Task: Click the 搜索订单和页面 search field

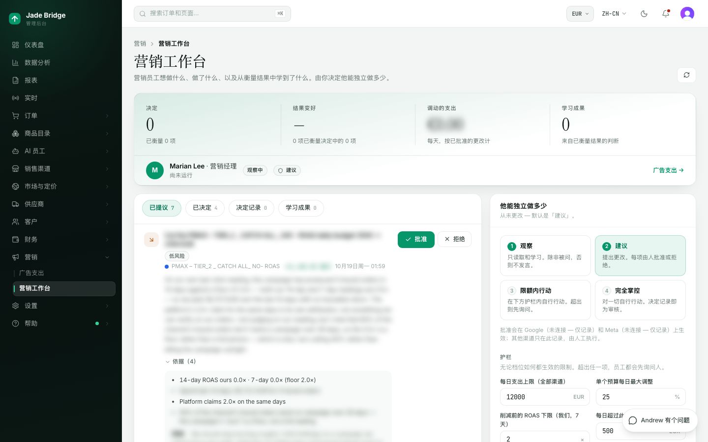Action: pos(212,14)
